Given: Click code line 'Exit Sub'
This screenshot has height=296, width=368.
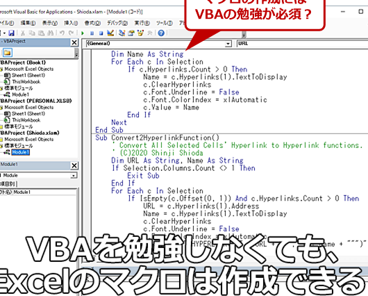Looking at the screenshot, I should pyautogui.click(x=143, y=176).
